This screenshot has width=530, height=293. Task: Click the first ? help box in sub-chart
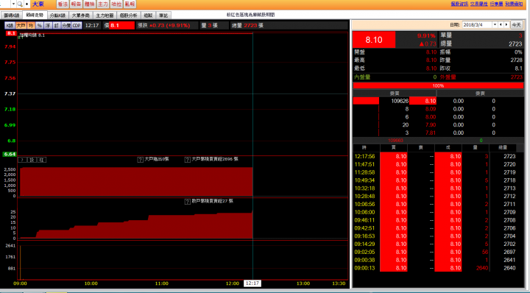[22, 160]
